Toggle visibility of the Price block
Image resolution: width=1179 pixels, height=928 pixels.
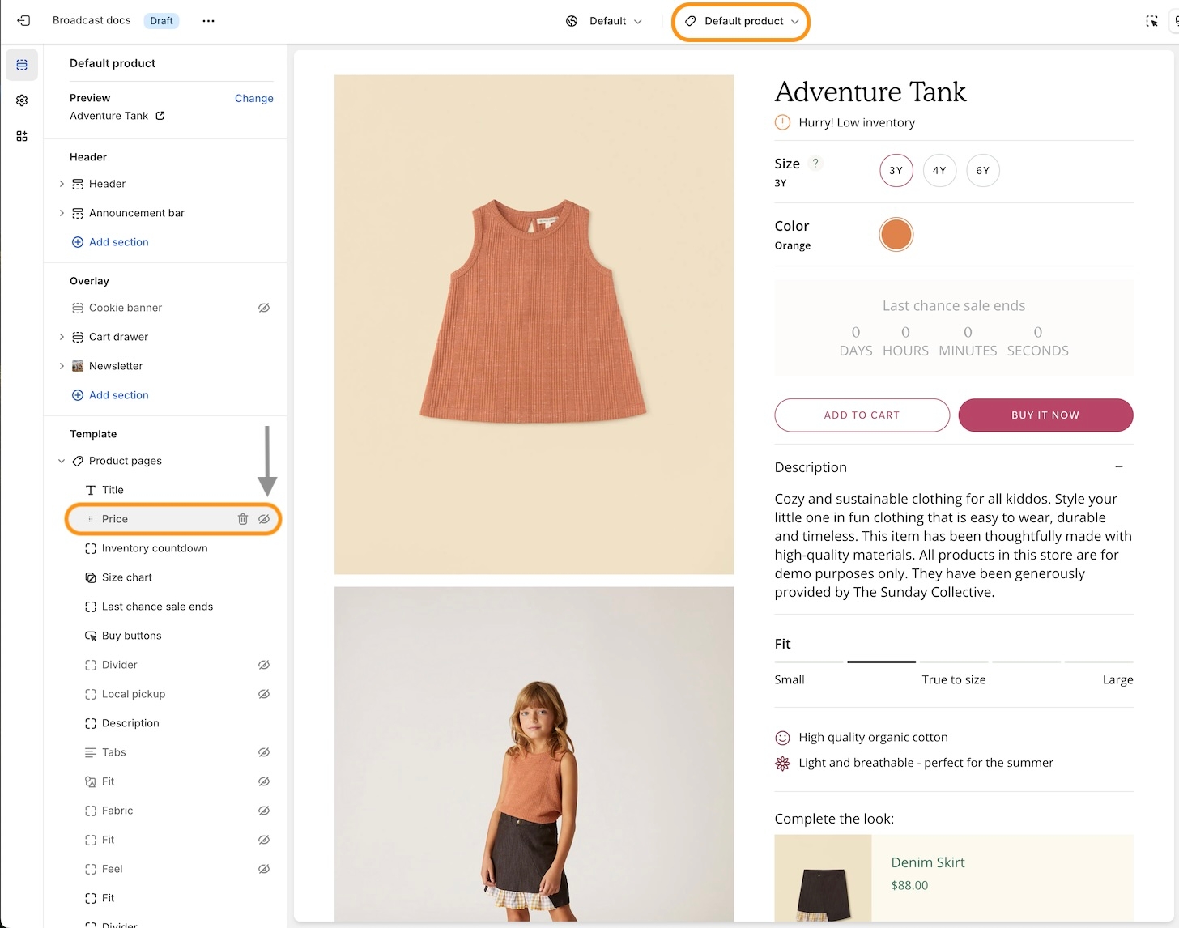tap(264, 519)
